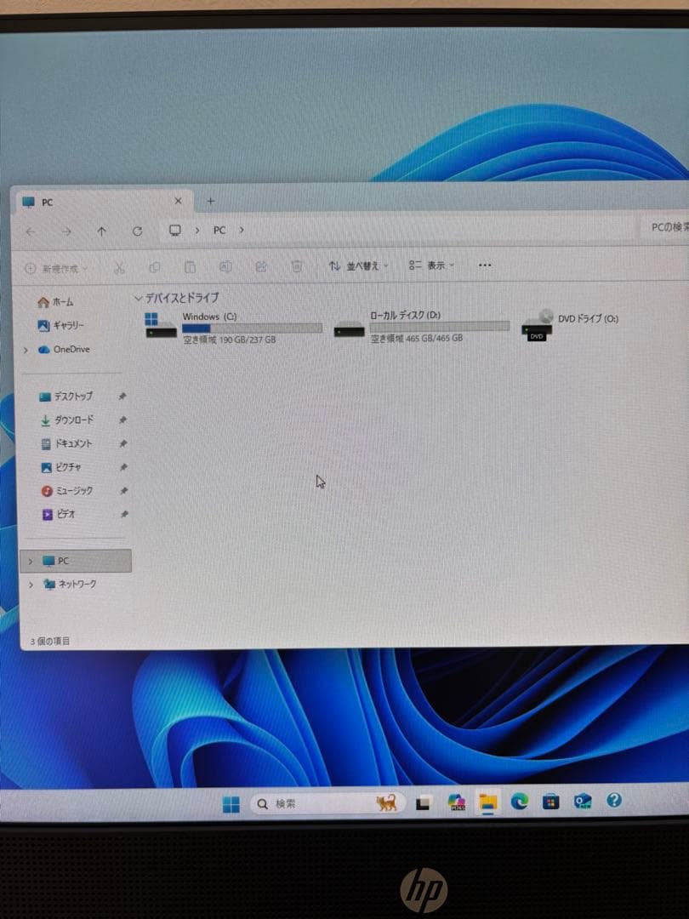
Task: Expand the OneDrive tree node
Action: (26, 350)
